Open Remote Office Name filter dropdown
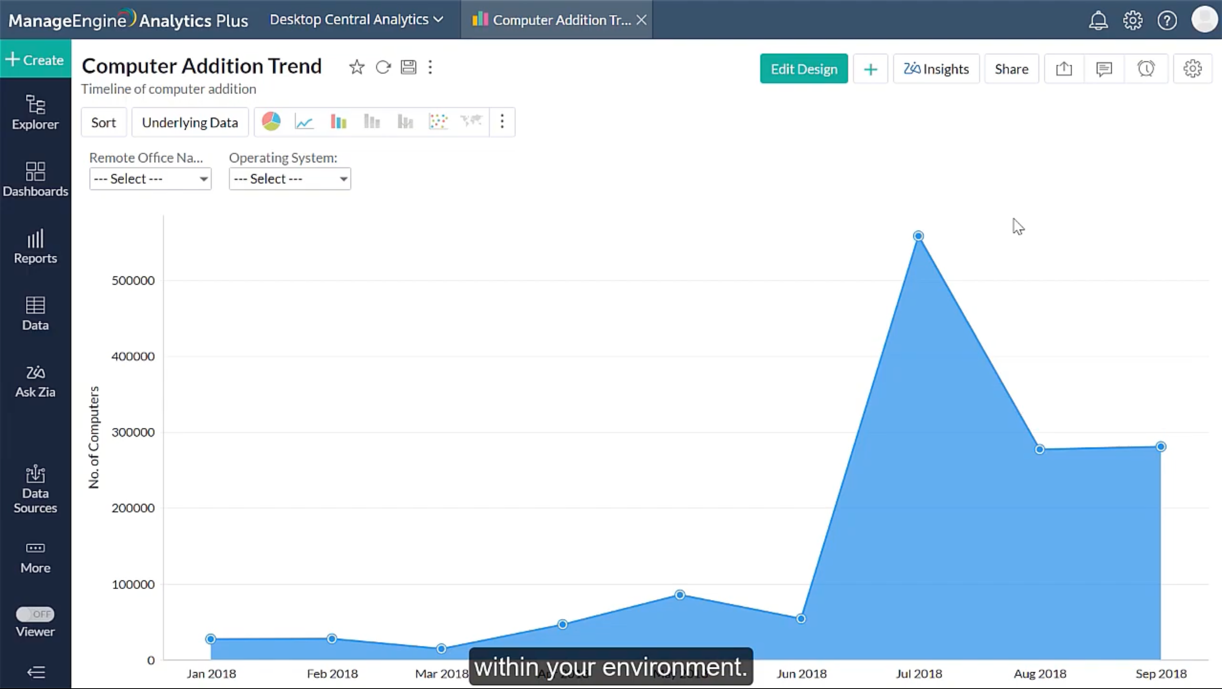1222x689 pixels. 150,179
